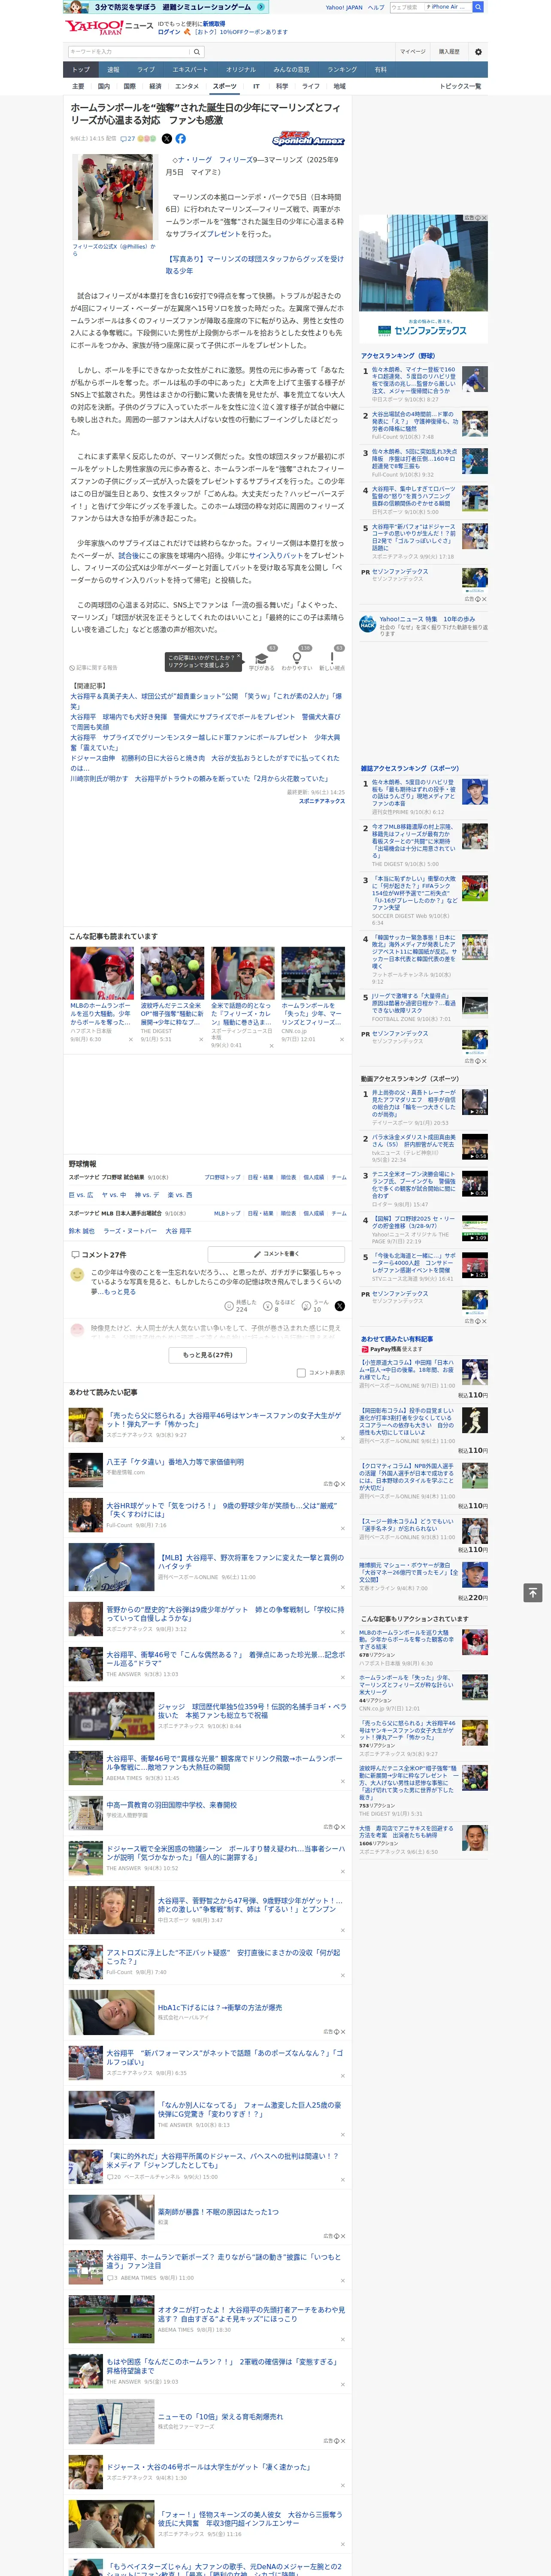Image resolution: width=551 pixels, height=2576 pixels.
Task: Select the オリジナル tab
Action: click(x=241, y=69)
